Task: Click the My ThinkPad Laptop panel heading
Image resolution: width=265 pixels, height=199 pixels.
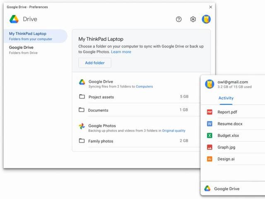Action: tap(101, 39)
